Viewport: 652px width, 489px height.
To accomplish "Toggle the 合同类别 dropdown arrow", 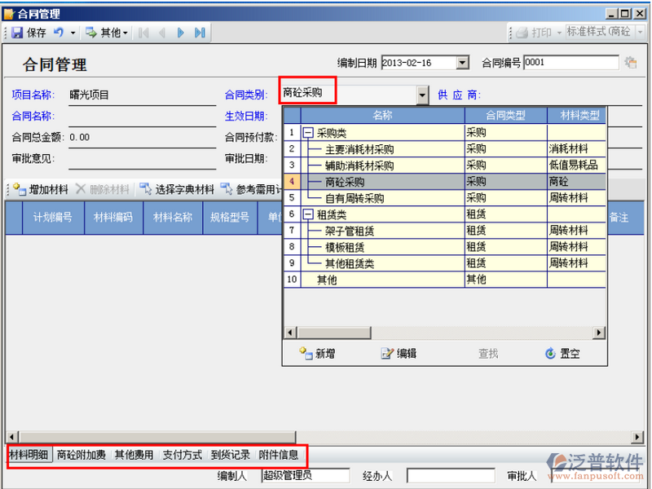I will tap(422, 95).
